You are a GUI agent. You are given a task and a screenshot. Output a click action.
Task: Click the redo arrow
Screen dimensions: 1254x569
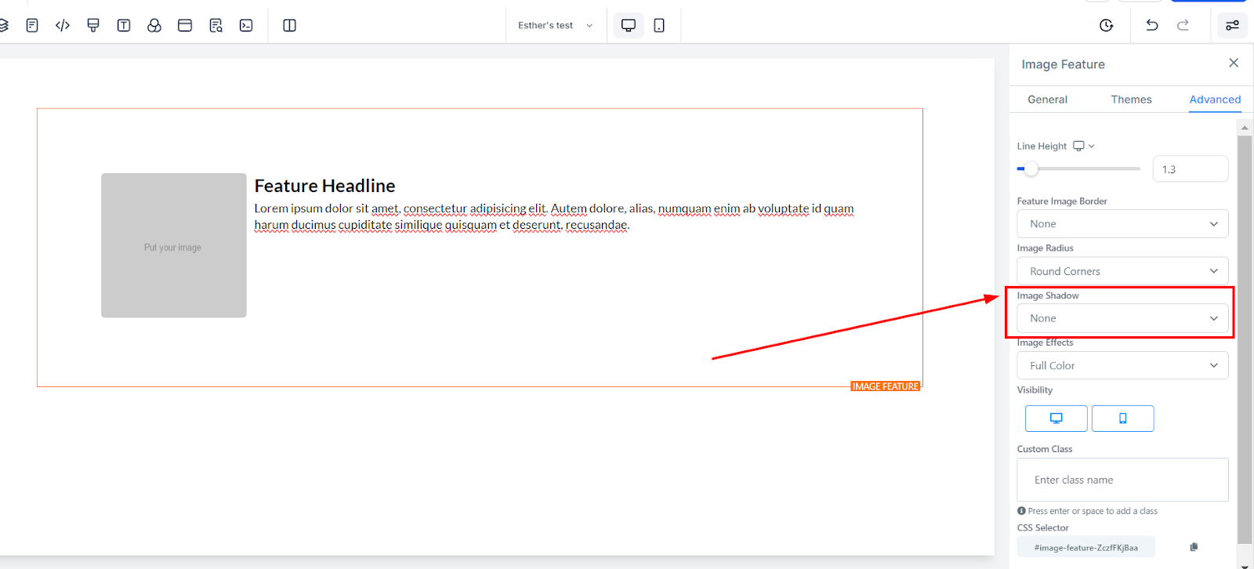click(x=1183, y=25)
